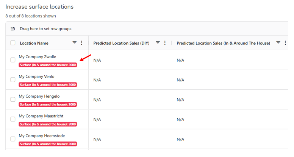The height and width of the screenshot is (157, 294).
Task: Click the My Company Zwolle location name
Action: (x=37, y=57)
